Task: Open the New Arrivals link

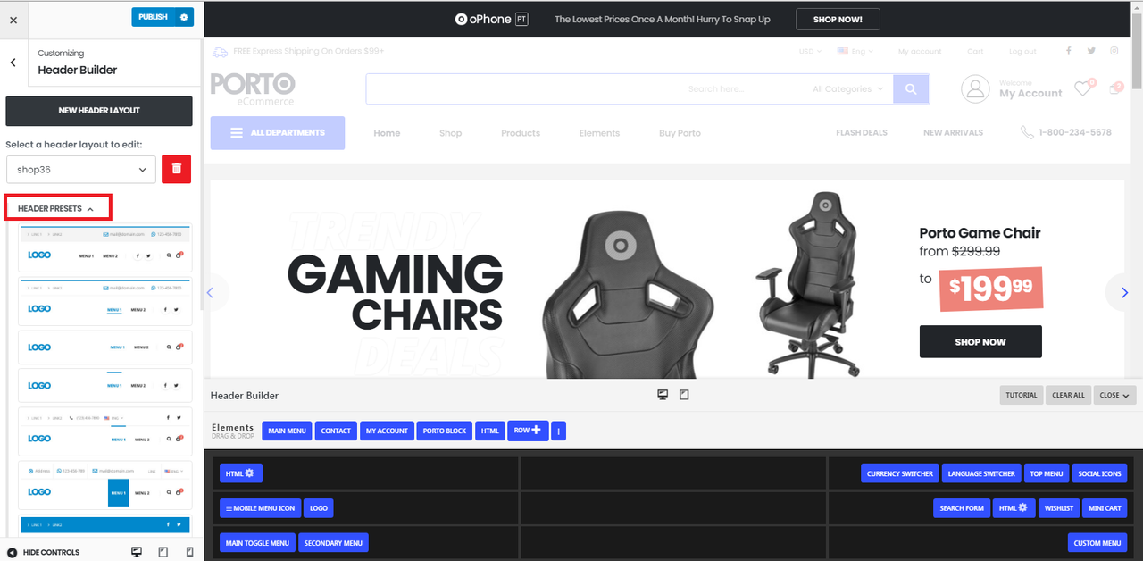Action: [x=953, y=132]
